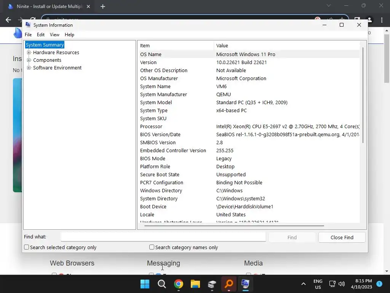Image resolution: width=390 pixels, height=293 pixels.
Task: Click into the Find what text field
Action: point(163,237)
